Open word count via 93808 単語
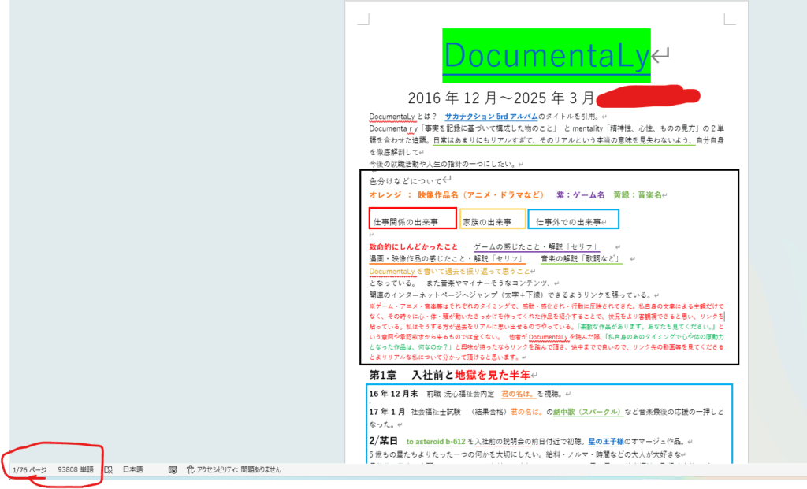This screenshot has width=807, height=489. tap(75, 469)
